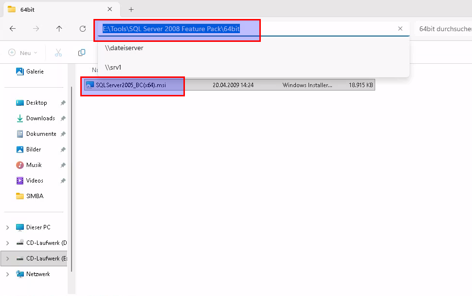This screenshot has width=472, height=296.
Task: Open Downloads in the sidebar
Action: (40, 118)
